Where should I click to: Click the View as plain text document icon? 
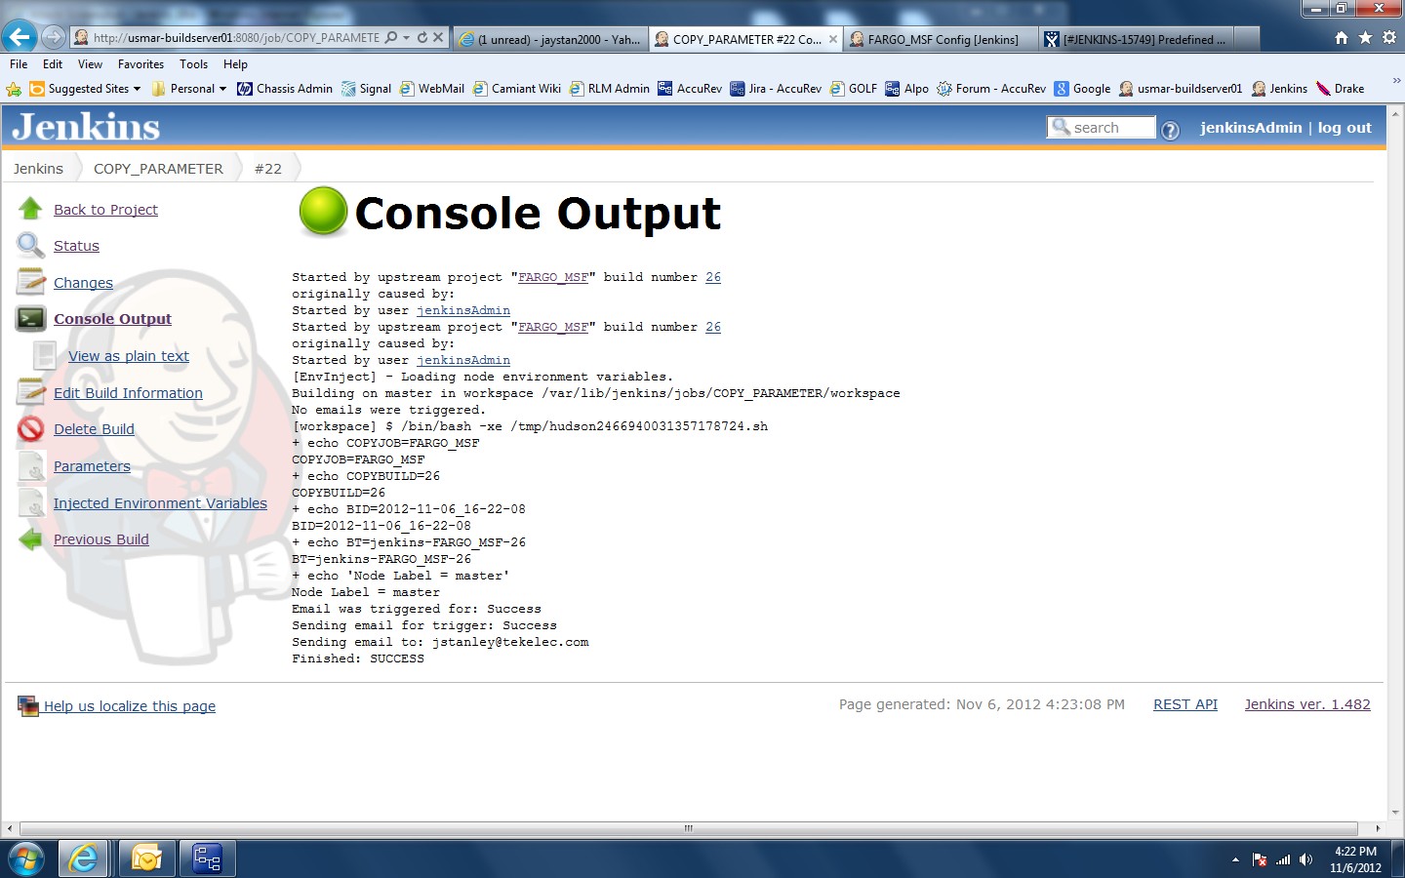[x=45, y=355]
